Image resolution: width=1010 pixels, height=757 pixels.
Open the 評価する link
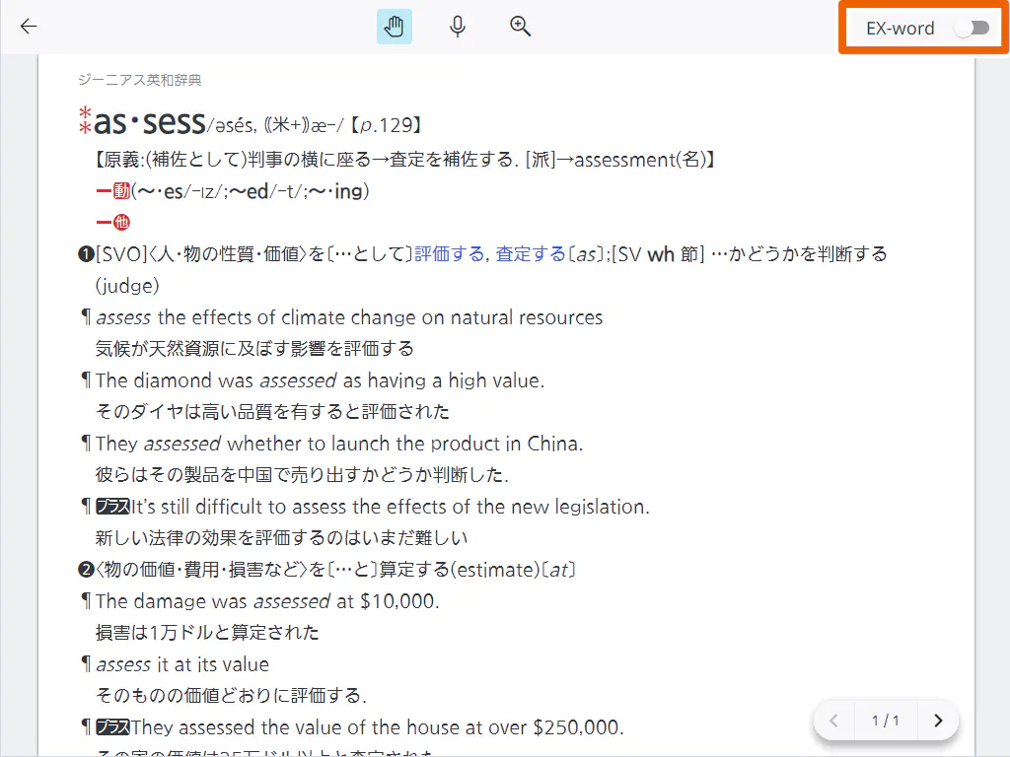click(x=450, y=254)
